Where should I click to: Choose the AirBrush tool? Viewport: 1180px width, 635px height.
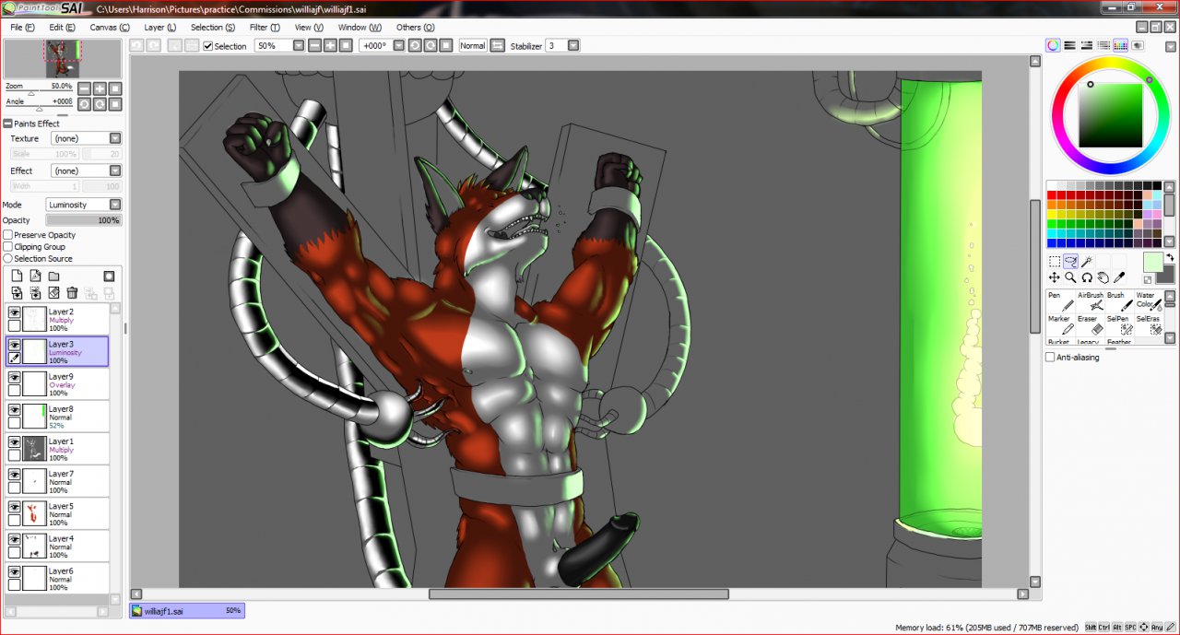1091,302
